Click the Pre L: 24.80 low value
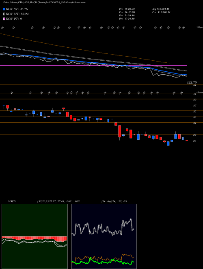Screen dimensions: 203x269 point(127,15)
